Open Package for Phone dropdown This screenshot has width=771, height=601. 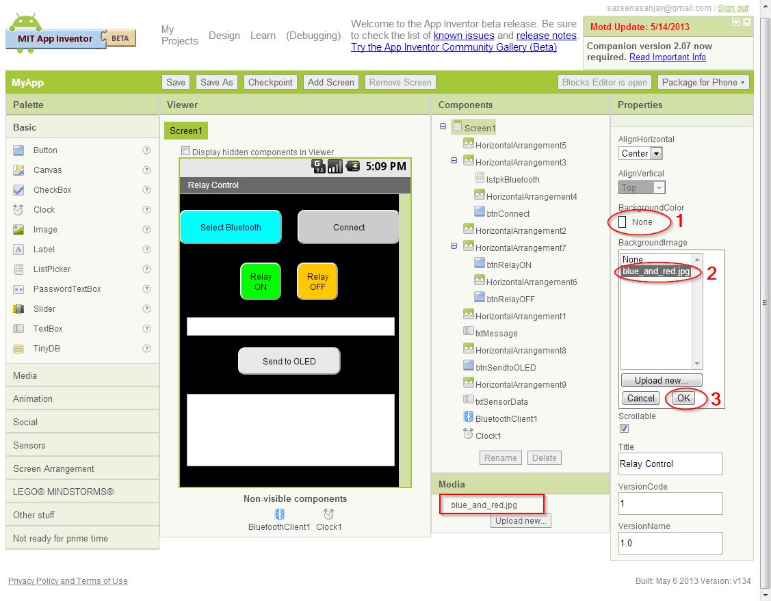click(x=703, y=83)
